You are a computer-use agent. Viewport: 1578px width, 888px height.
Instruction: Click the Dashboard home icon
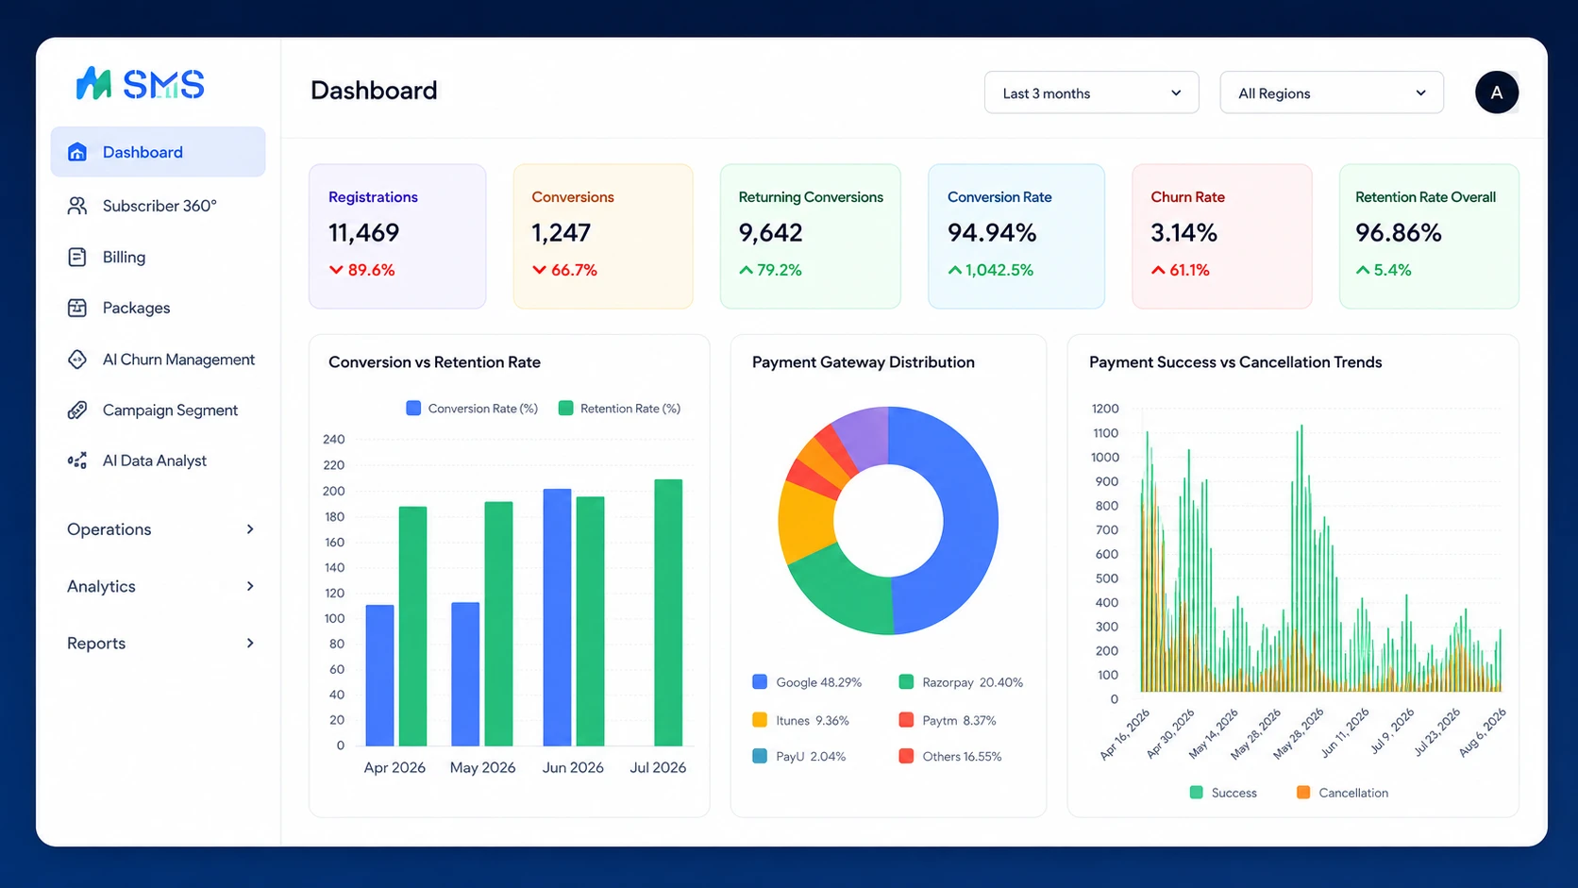tap(77, 152)
